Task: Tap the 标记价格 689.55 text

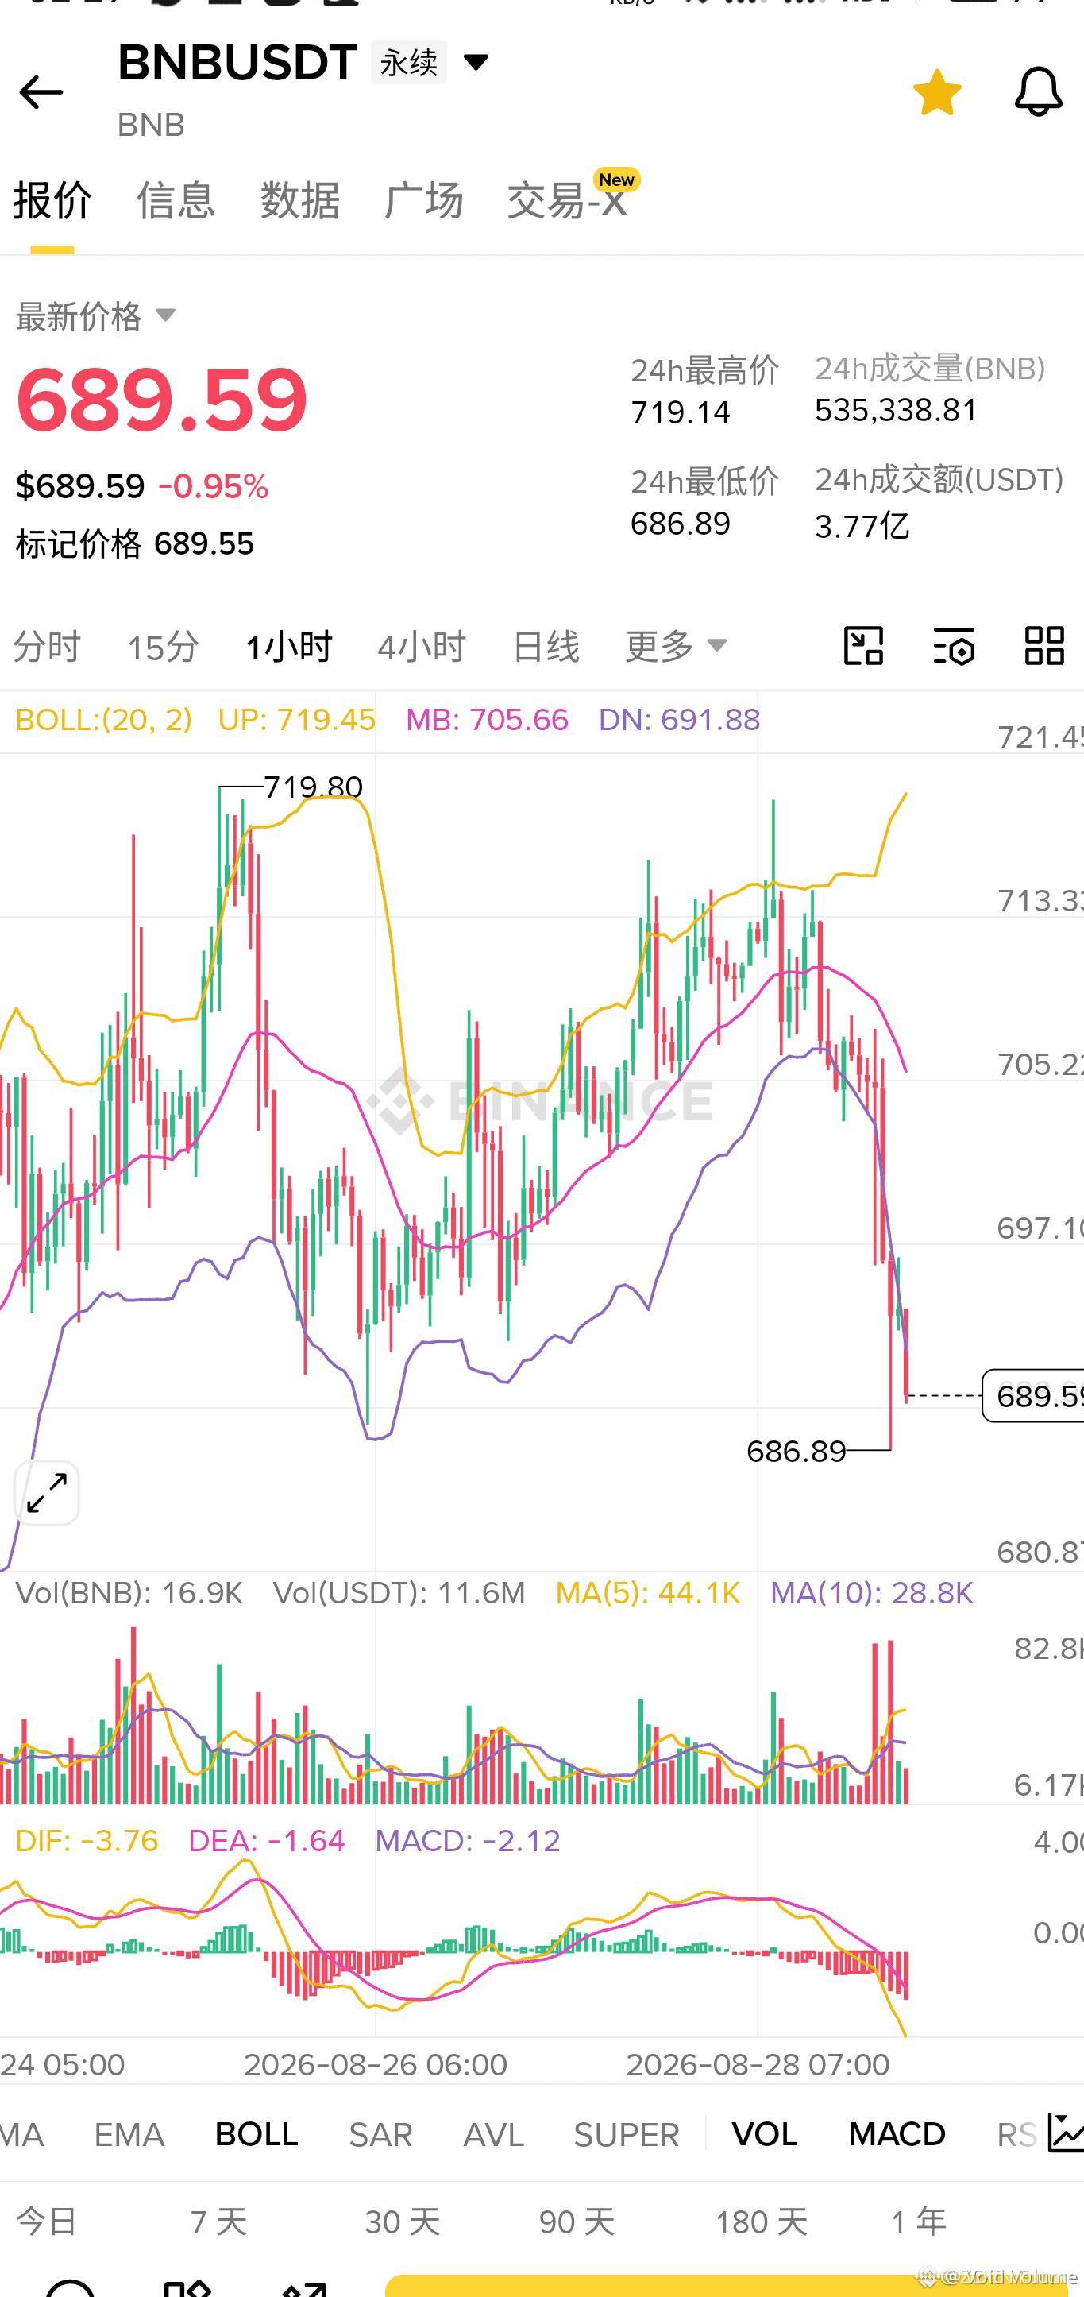Action: [135, 544]
